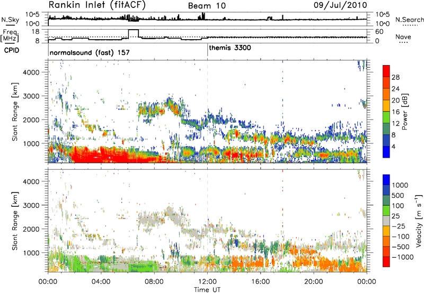This screenshot has height=293, width=424.
Task: Select the large red echo region in Power panel
Action: point(108,155)
